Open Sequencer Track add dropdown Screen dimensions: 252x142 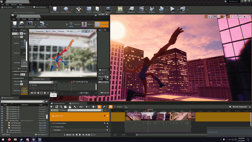(x=54, y=110)
